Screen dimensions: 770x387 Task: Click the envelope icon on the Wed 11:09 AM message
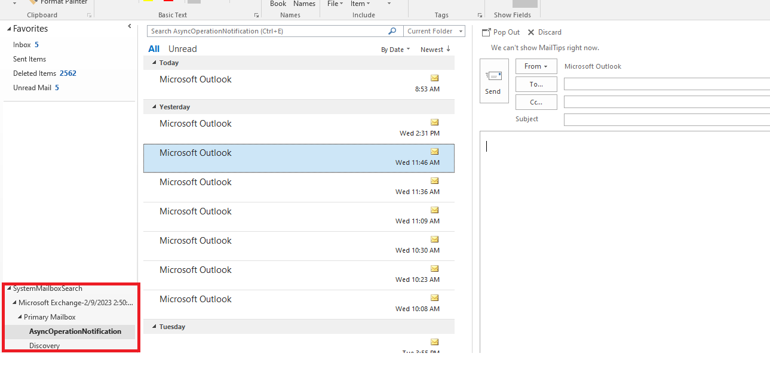click(434, 210)
